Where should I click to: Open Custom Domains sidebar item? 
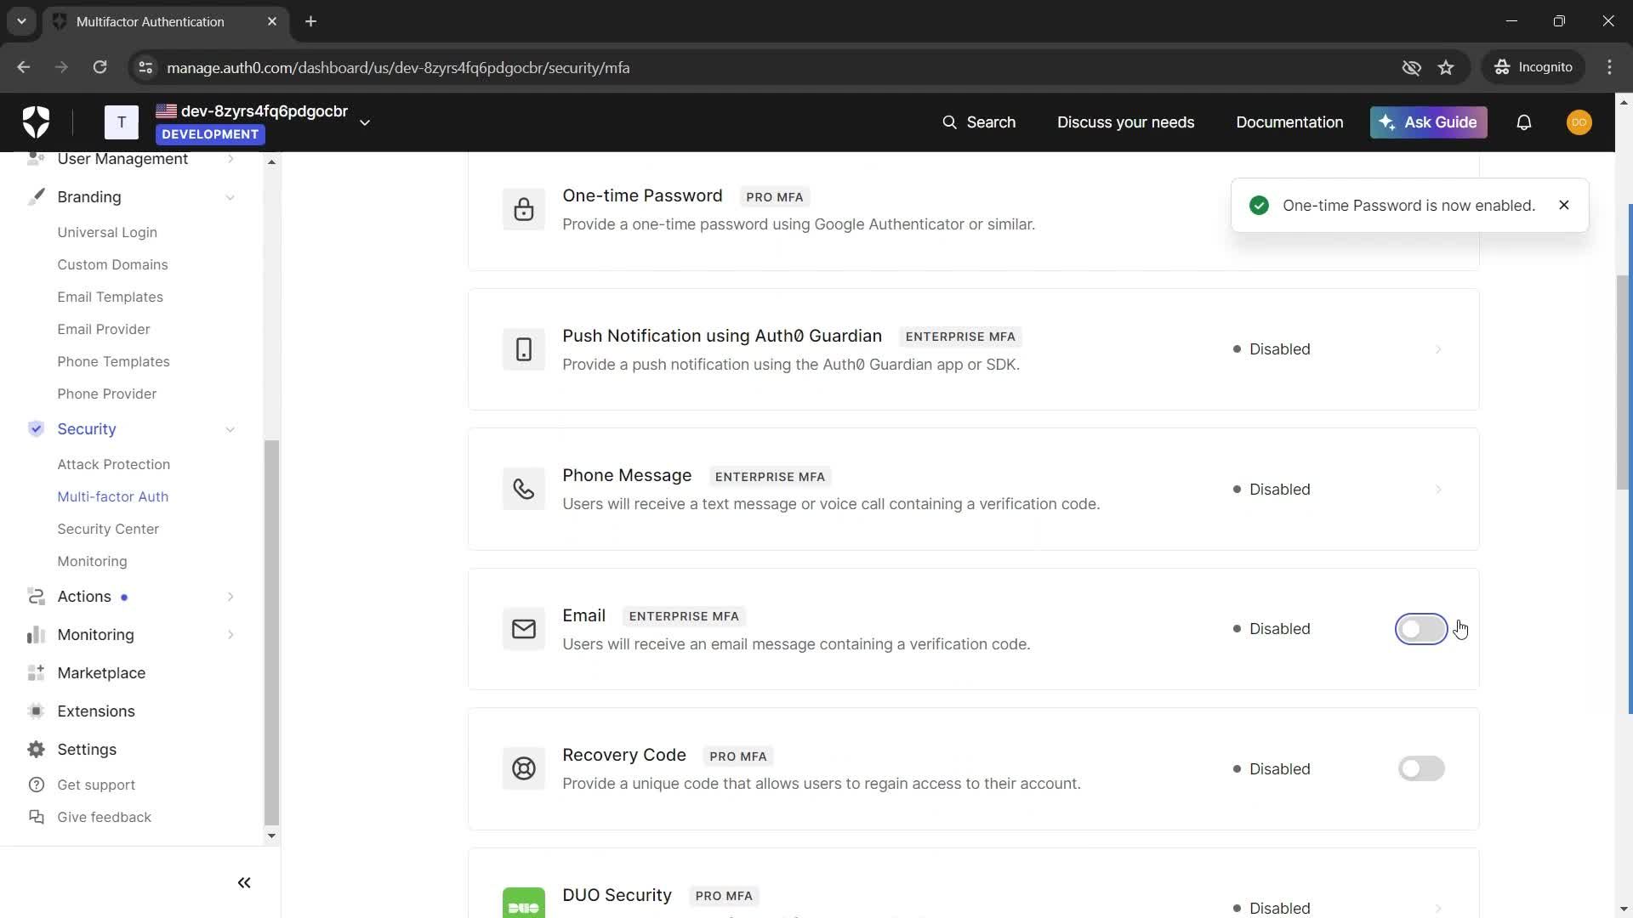click(112, 264)
